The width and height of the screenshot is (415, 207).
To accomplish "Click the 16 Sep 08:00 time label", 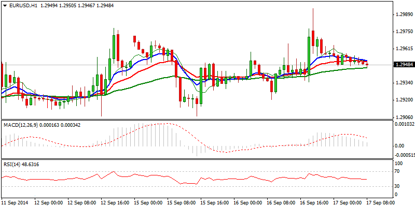I will pyautogui.click(x=281, y=202).
